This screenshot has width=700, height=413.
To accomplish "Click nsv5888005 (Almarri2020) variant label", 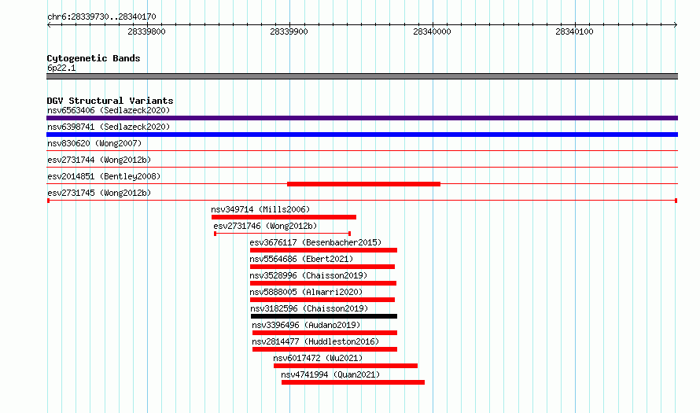I will [306, 292].
